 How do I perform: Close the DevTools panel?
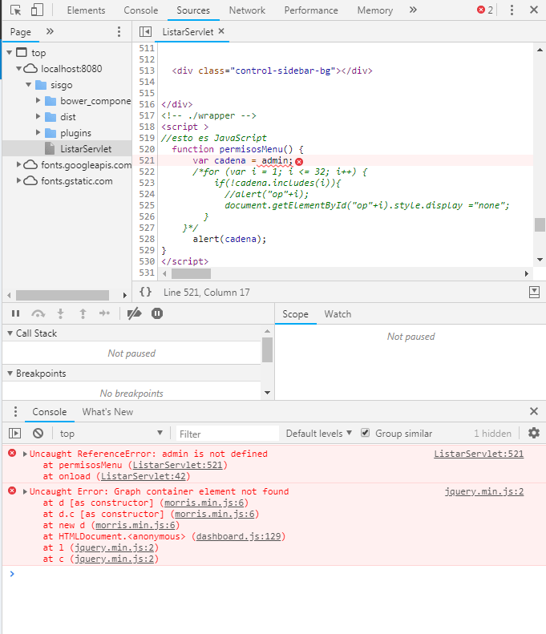[x=534, y=10]
